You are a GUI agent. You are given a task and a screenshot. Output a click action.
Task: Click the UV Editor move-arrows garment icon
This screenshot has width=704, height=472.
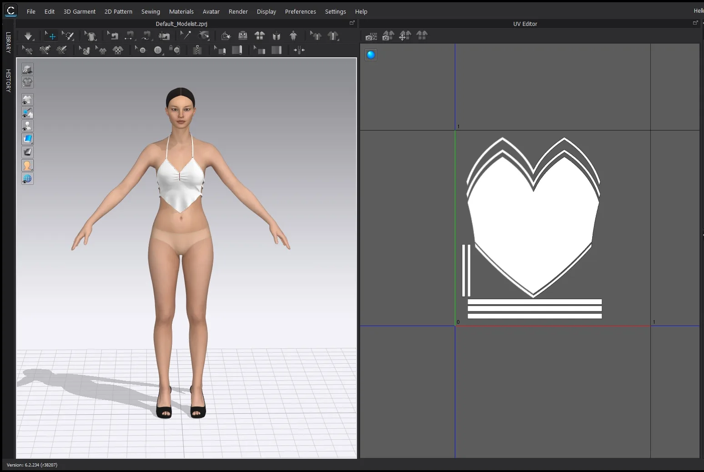(405, 35)
